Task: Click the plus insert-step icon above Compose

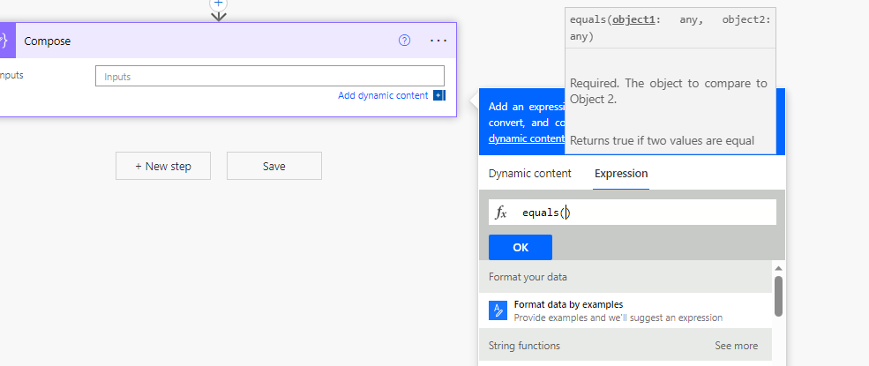Action: click(219, 4)
